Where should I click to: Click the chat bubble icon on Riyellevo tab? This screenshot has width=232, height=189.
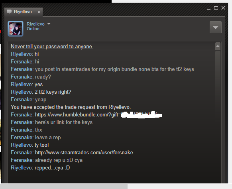click(9, 12)
